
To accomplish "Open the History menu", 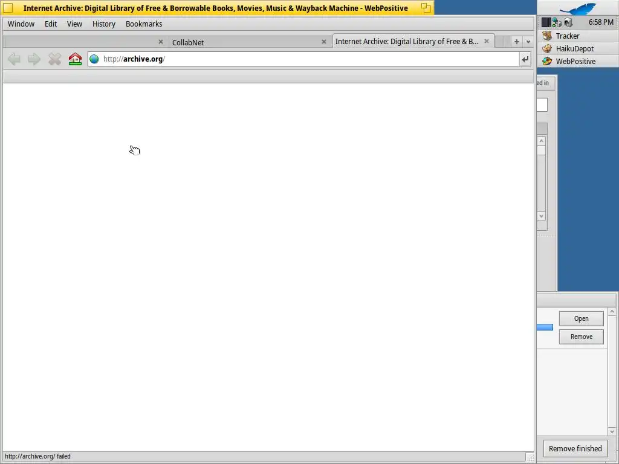I will point(104,24).
